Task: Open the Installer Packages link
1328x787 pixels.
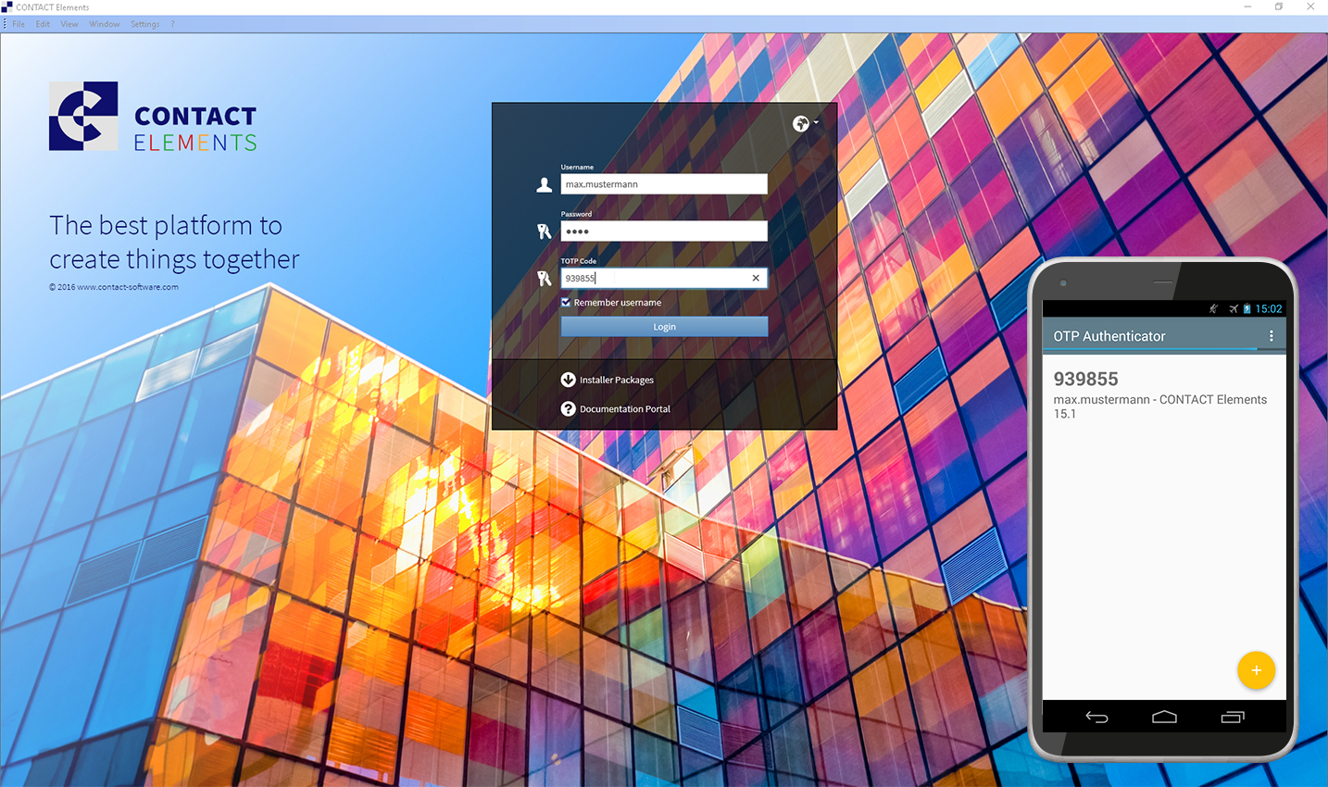Action: pyautogui.click(x=608, y=380)
